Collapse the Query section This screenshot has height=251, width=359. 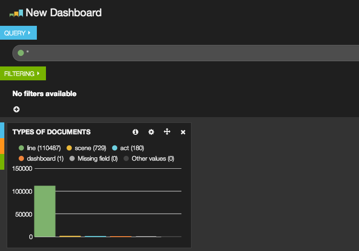pos(18,33)
